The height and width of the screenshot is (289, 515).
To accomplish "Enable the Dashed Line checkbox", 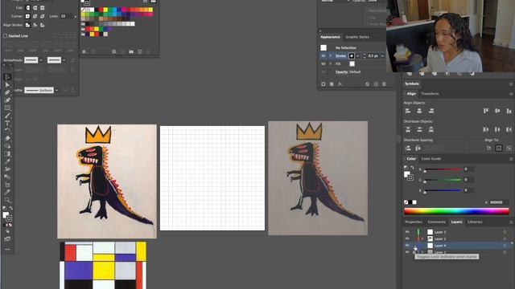I will pos(5,35).
